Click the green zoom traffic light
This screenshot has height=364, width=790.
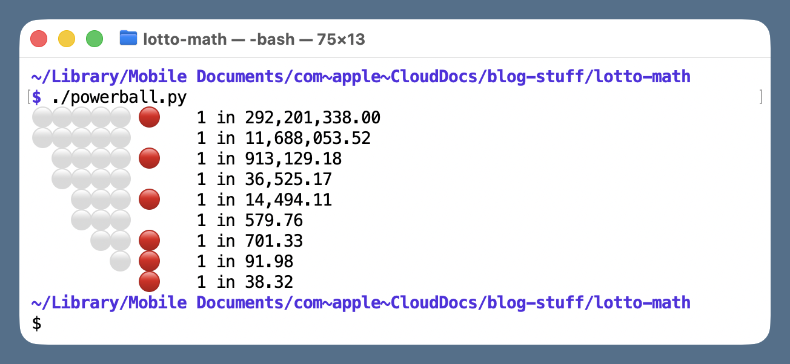(x=95, y=37)
